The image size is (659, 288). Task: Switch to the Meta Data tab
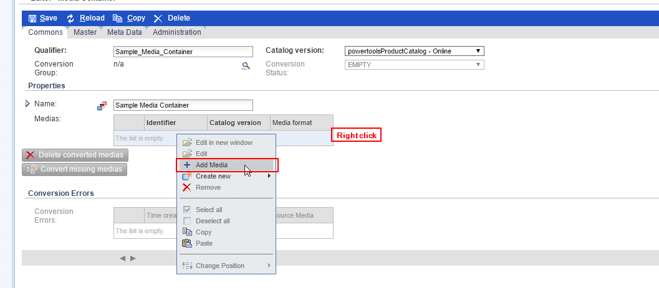pyautogui.click(x=125, y=32)
